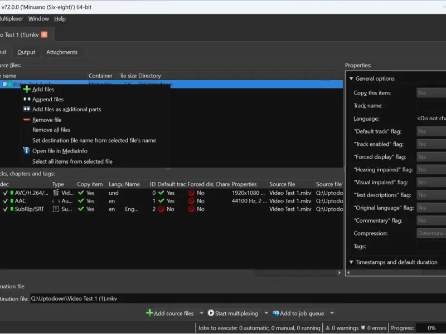Click the green plus Add files icon

[27, 89]
